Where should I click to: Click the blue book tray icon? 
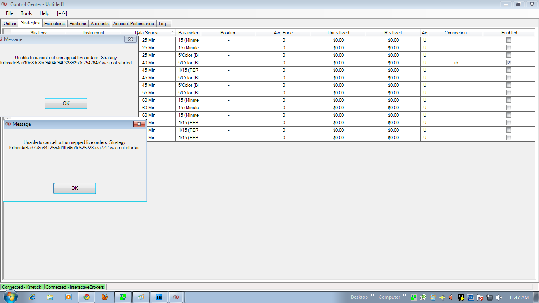tap(471, 297)
